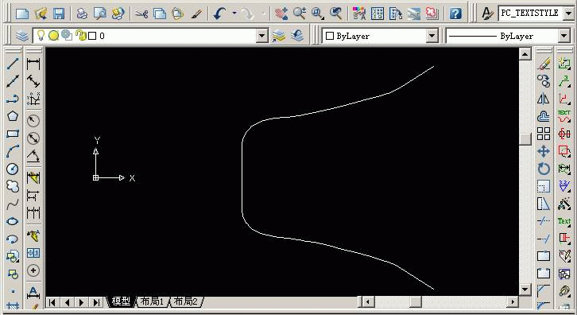Viewport: 577px width, 315px height.
Task: Open a drawing file via folder icon
Action: 41,14
